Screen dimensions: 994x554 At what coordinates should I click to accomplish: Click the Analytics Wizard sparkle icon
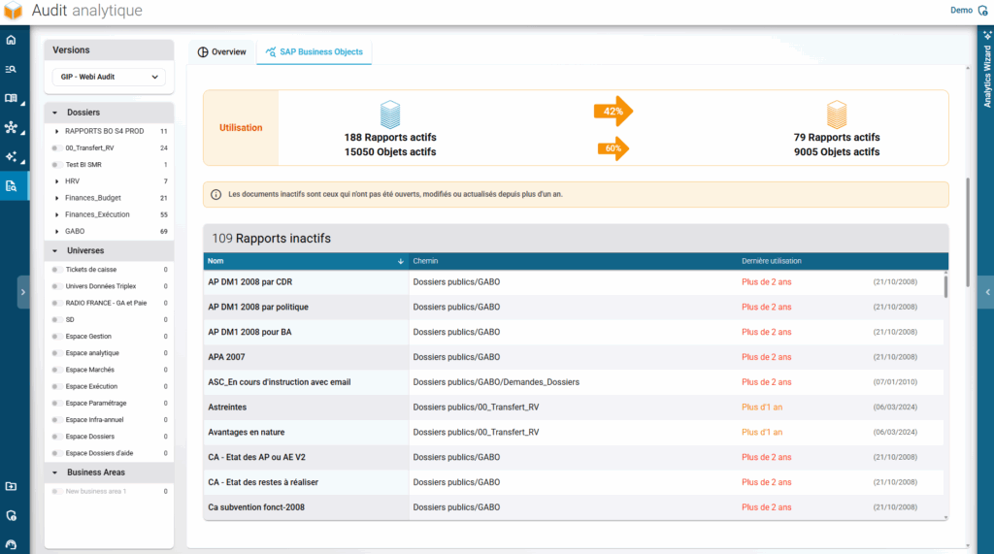coord(987,36)
